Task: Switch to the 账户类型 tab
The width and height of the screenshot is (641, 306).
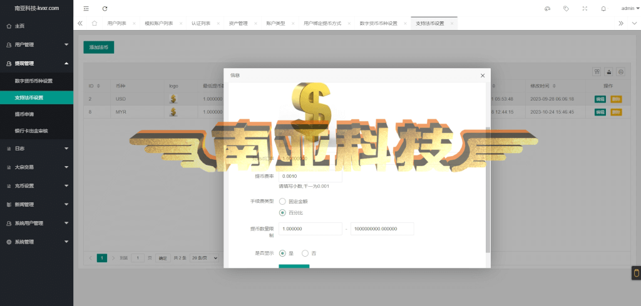Action: pos(275,24)
